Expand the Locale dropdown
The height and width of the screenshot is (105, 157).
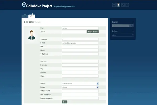click(x=80, y=87)
